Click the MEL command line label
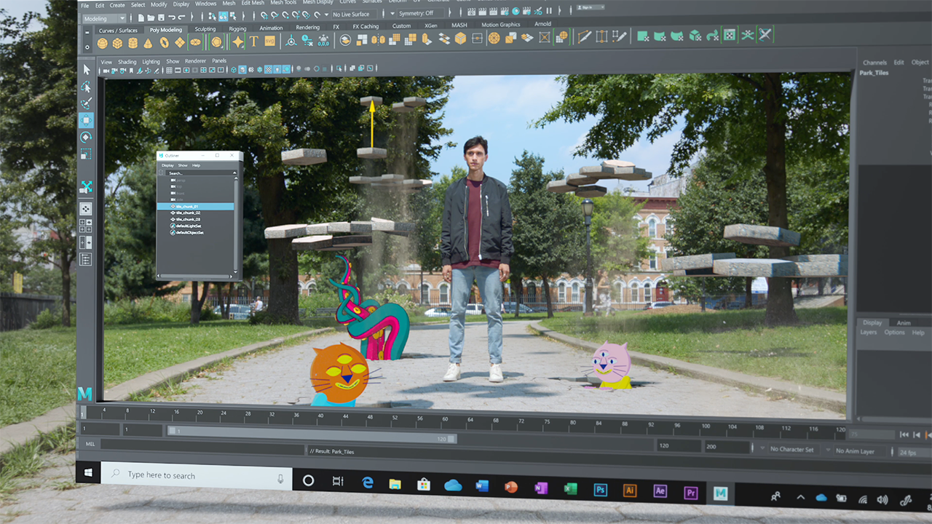 (x=90, y=443)
